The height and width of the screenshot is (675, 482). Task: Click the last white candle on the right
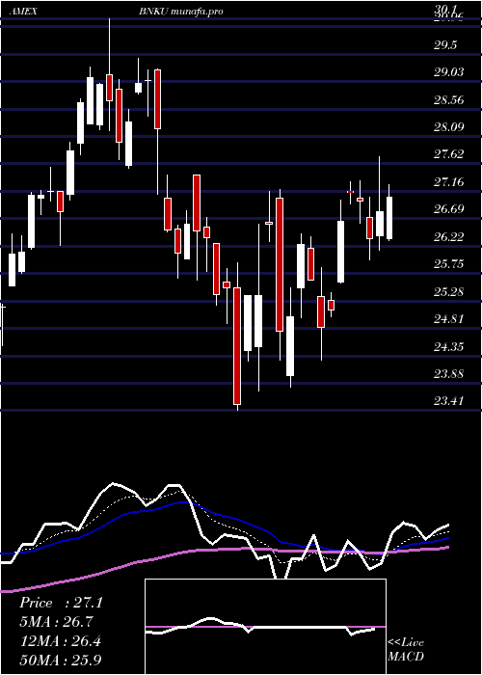pos(389,218)
